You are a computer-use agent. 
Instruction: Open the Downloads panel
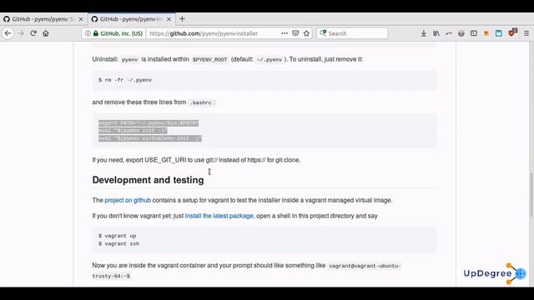[424, 33]
